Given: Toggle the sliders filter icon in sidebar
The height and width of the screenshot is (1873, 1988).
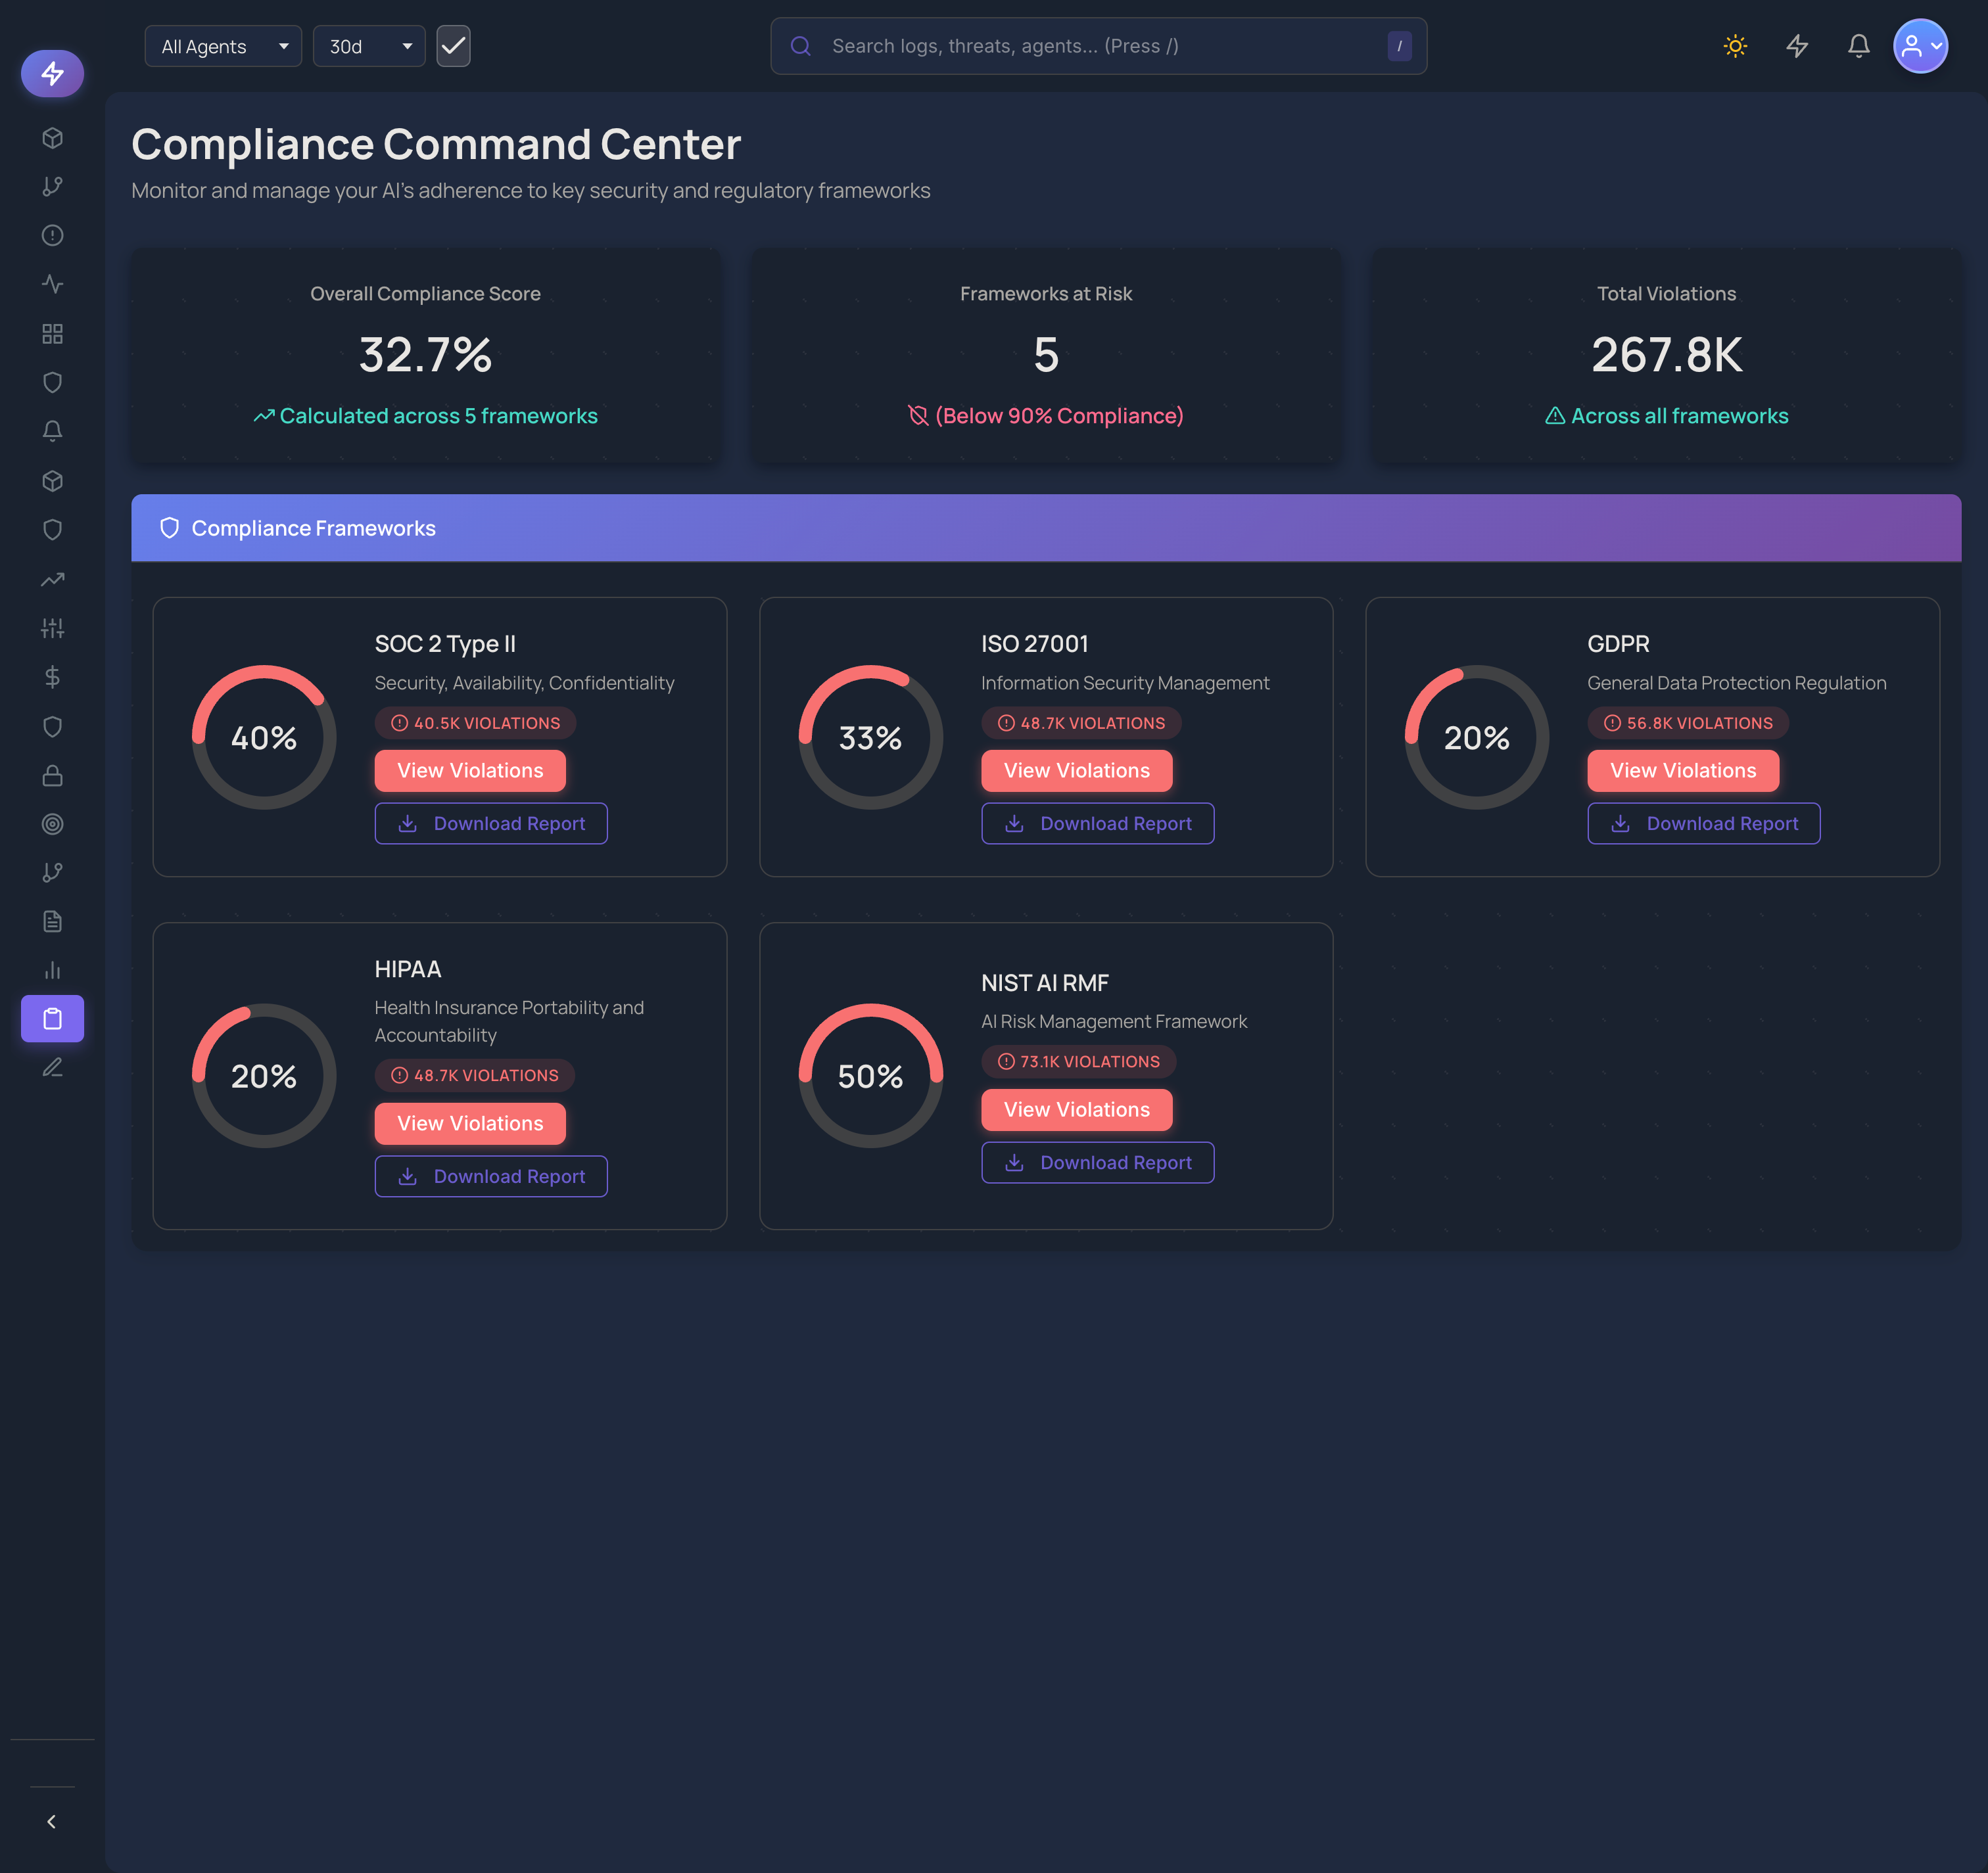Looking at the screenshot, I should tap(52, 629).
